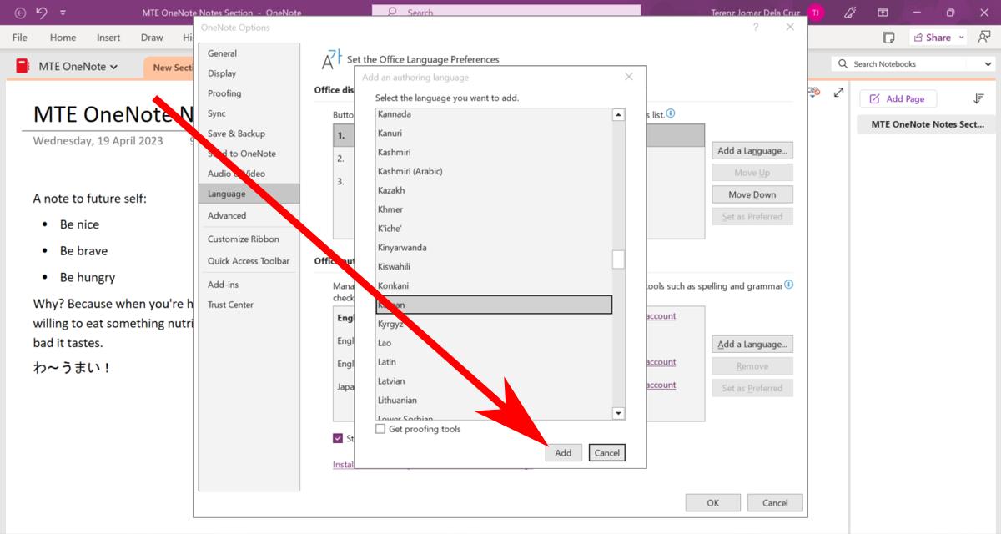
Task: Enable the Get proofing tools checkbox
Action: 380,428
